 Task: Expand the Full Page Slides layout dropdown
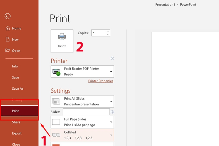82,122
